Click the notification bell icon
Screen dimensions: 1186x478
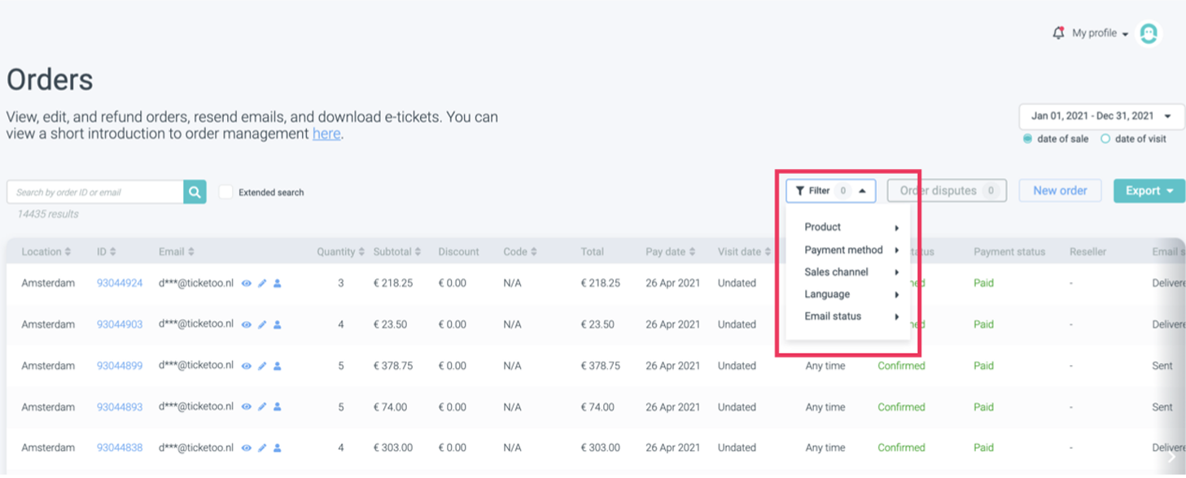pyautogui.click(x=1058, y=33)
